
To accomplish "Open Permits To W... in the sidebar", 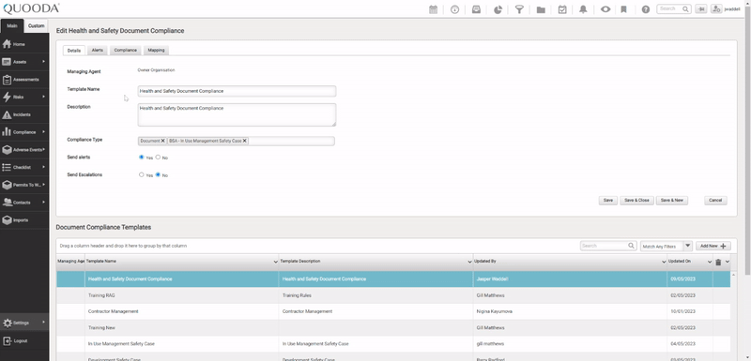I will click(x=24, y=185).
